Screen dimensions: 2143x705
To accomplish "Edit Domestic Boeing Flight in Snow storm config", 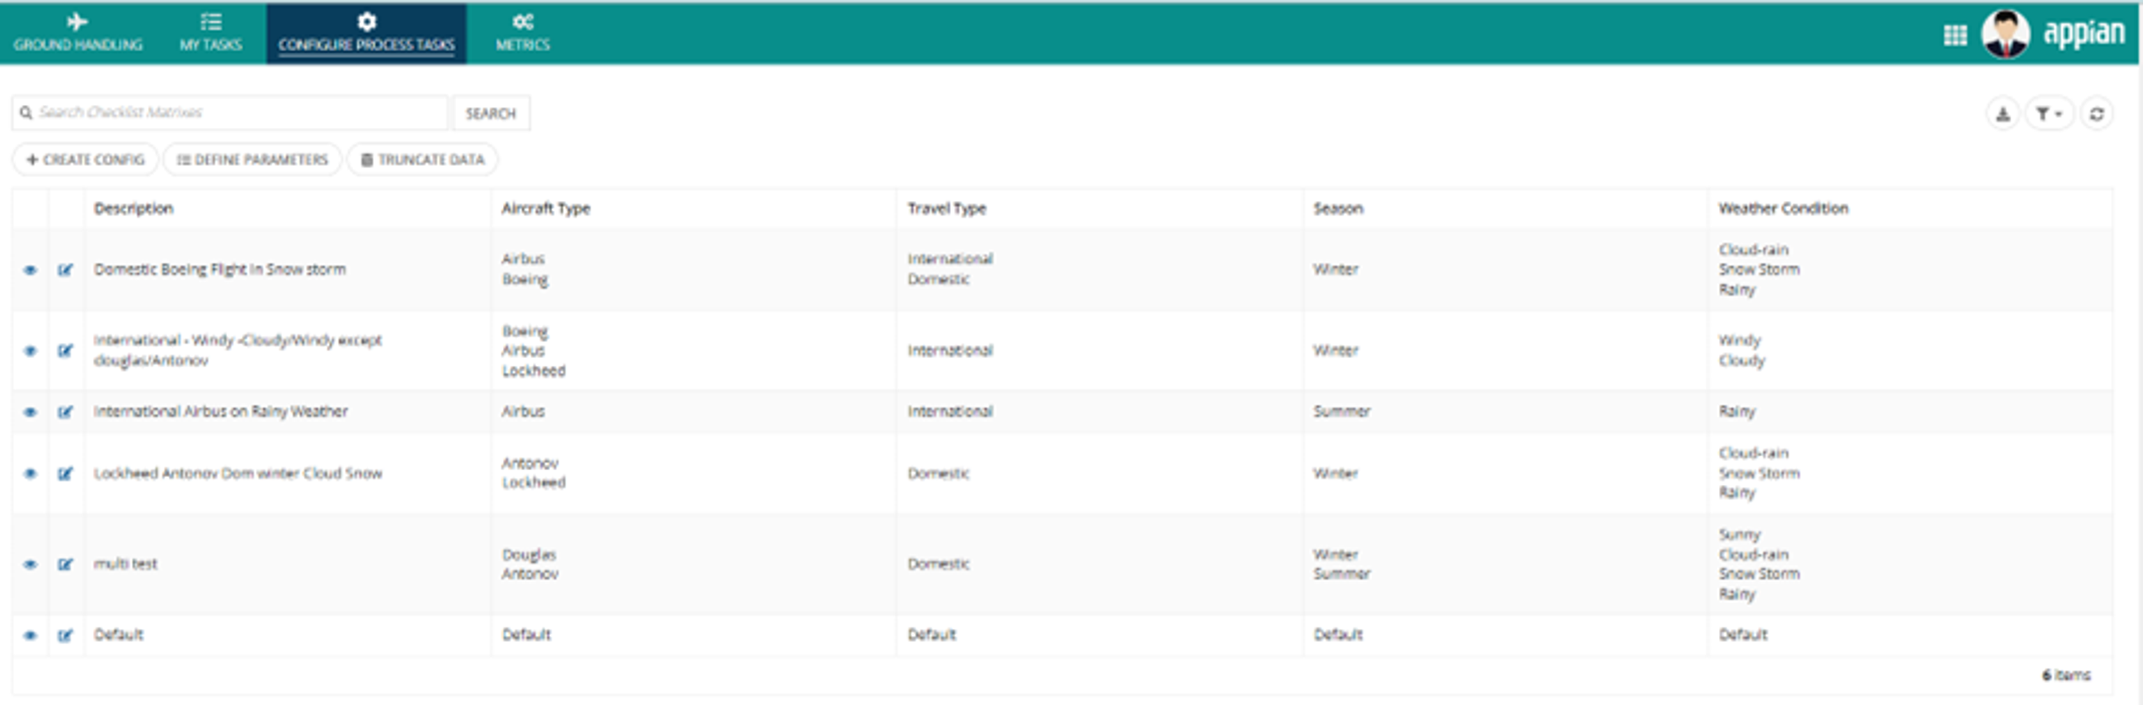I will [x=66, y=270].
